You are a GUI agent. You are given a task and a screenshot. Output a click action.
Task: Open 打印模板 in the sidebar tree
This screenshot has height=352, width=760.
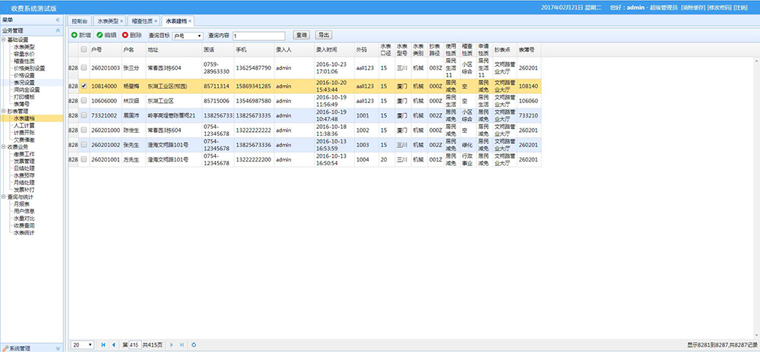[24, 96]
